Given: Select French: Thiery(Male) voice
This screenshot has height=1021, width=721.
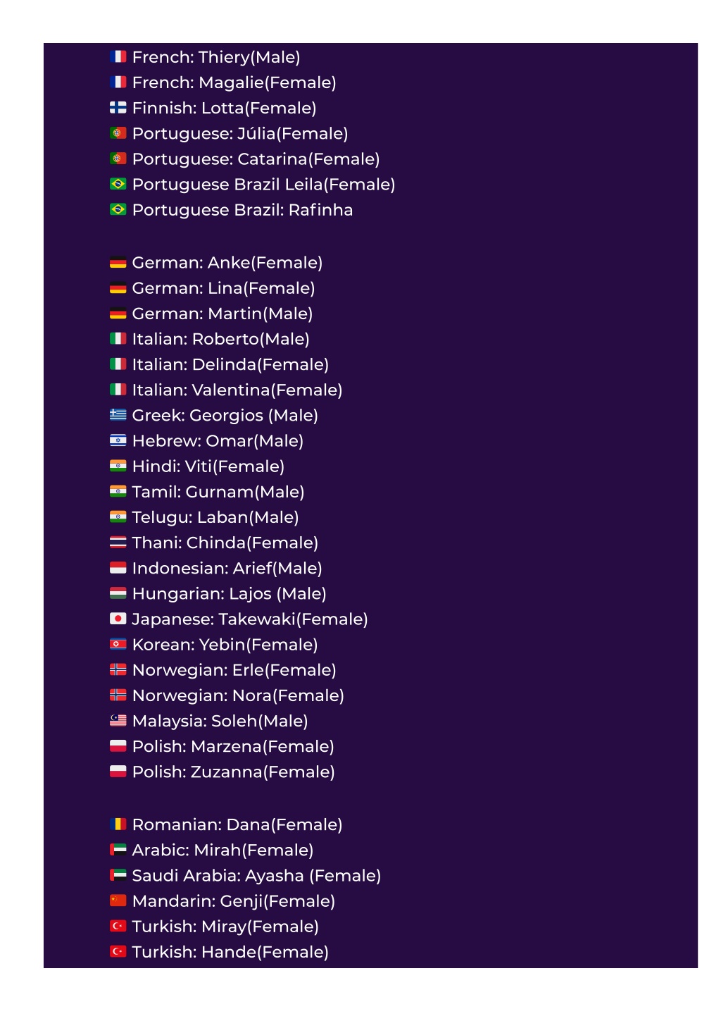Looking at the screenshot, I should point(216,57).
